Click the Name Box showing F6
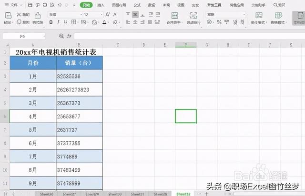This screenshot has width=305, height=196. [22, 36]
